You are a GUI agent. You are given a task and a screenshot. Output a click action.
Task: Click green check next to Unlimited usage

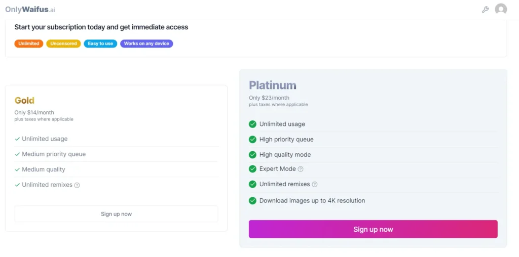click(x=252, y=124)
